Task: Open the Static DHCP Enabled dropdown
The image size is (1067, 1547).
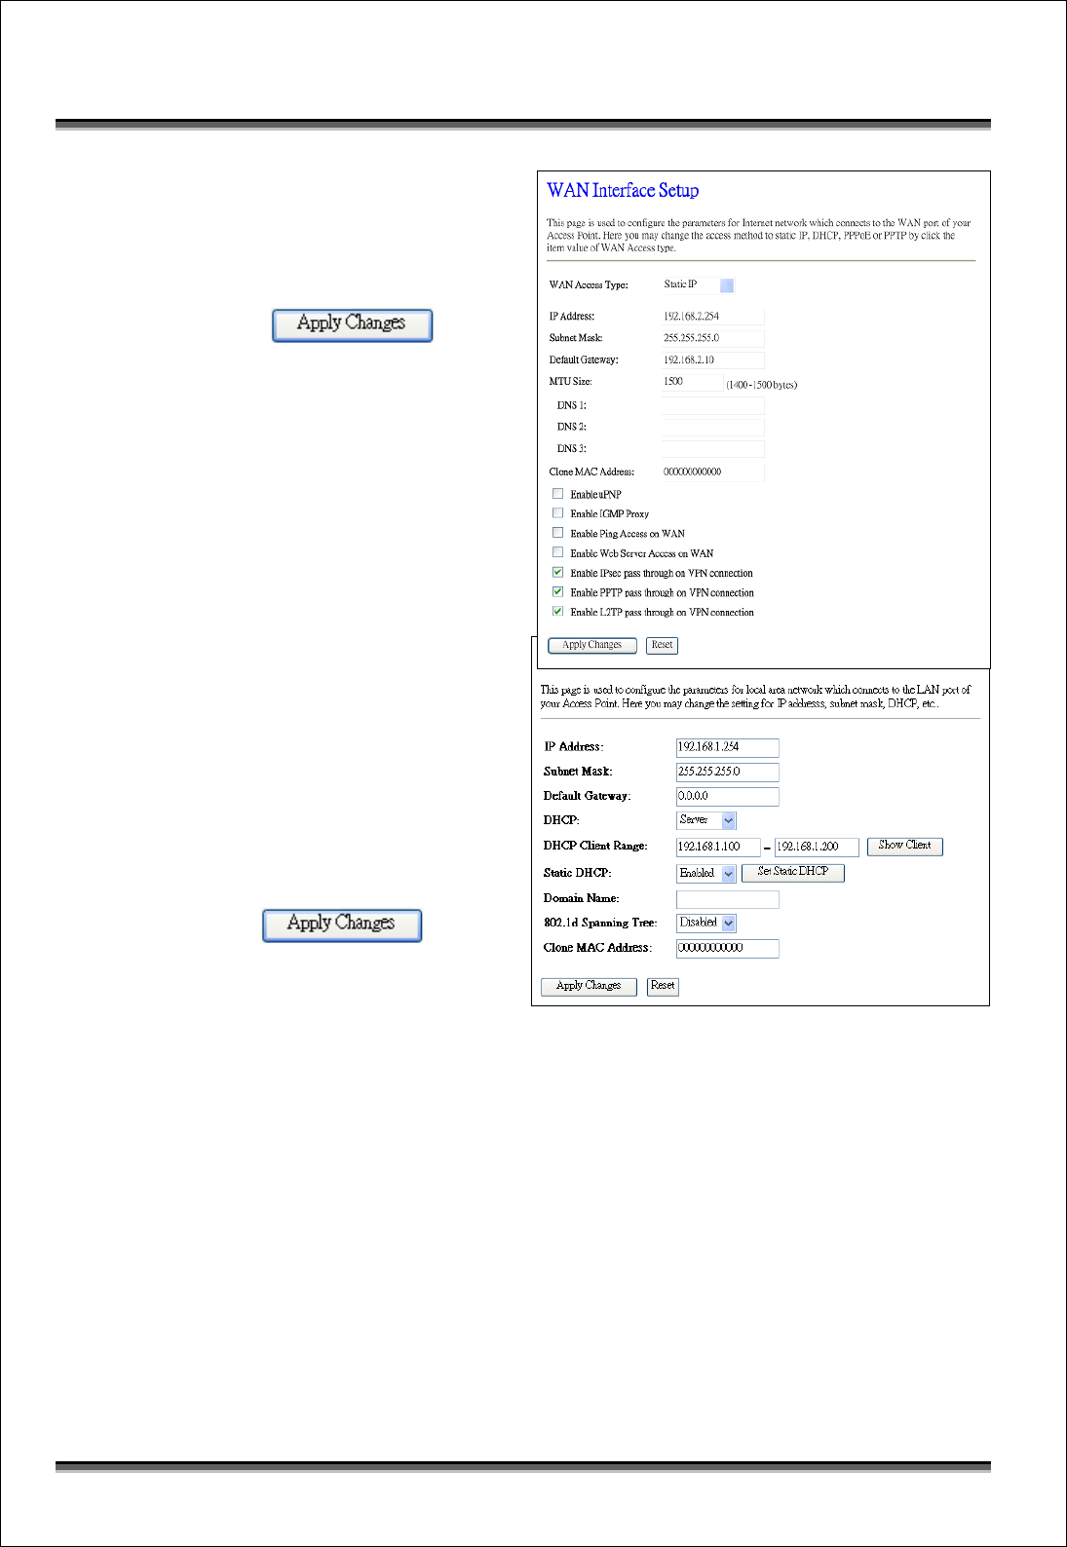Action: click(706, 874)
